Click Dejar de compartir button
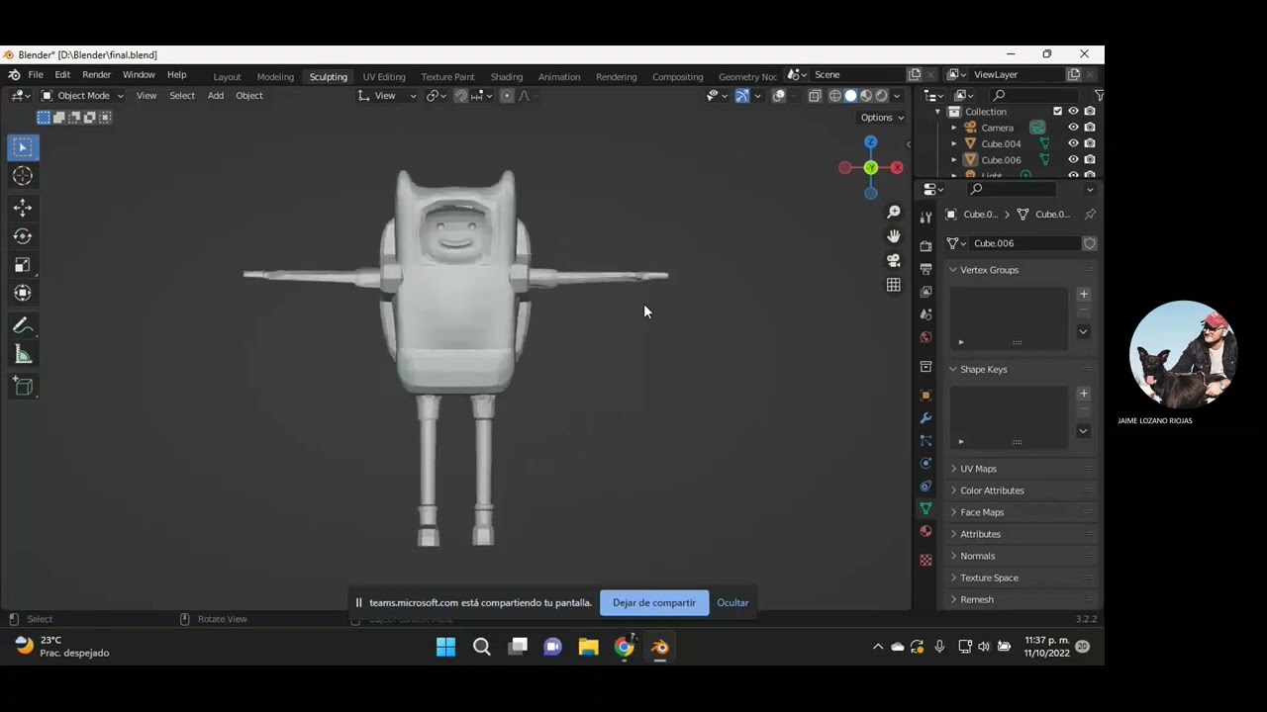1267x712 pixels. pos(654,603)
